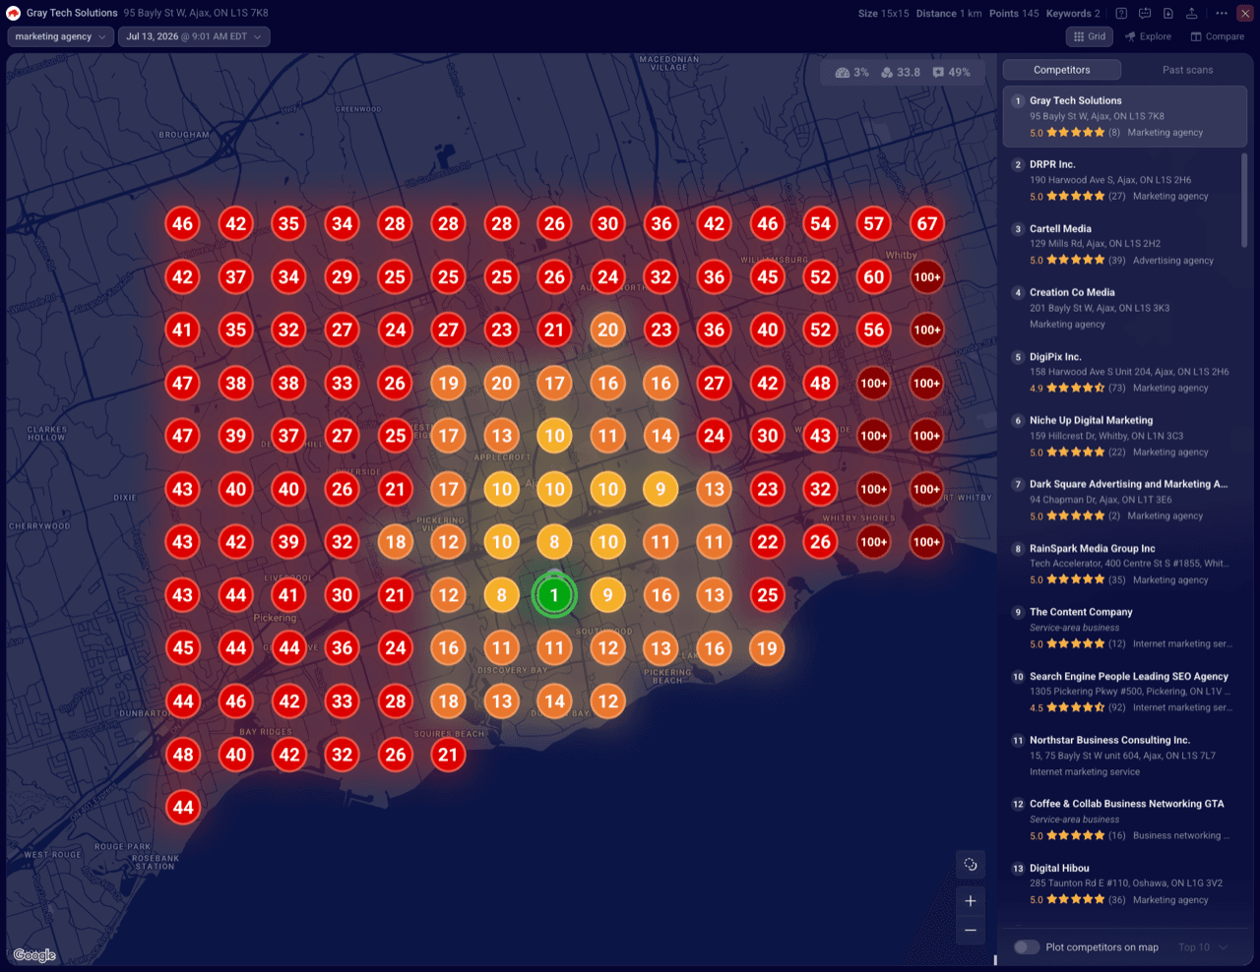1260x972 pixels.
Task: Open the scan date Jul 13, 2026 dropdown
Action: [194, 36]
